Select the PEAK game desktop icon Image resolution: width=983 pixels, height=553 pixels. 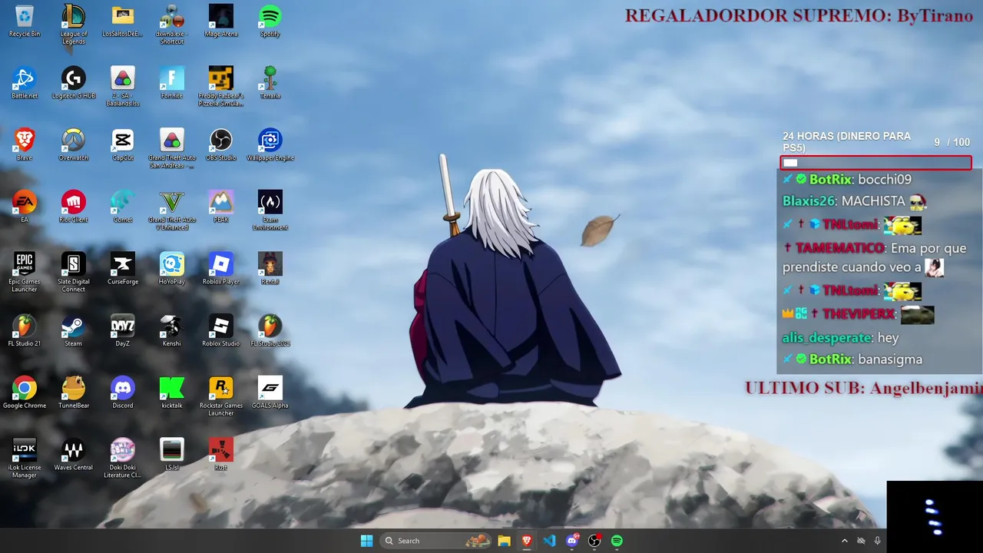click(x=221, y=207)
